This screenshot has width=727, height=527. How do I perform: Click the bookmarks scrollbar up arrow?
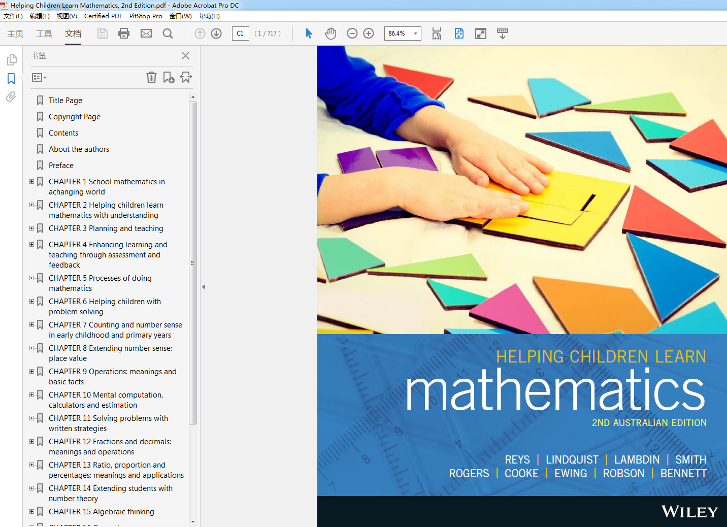192,96
